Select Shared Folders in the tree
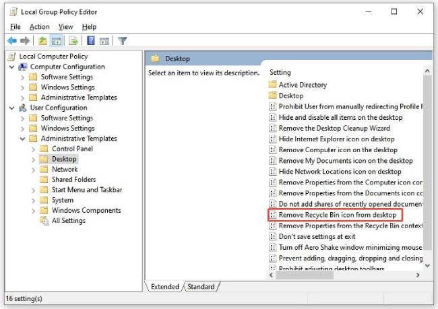The width and height of the screenshot is (438, 309). tap(73, 180)
